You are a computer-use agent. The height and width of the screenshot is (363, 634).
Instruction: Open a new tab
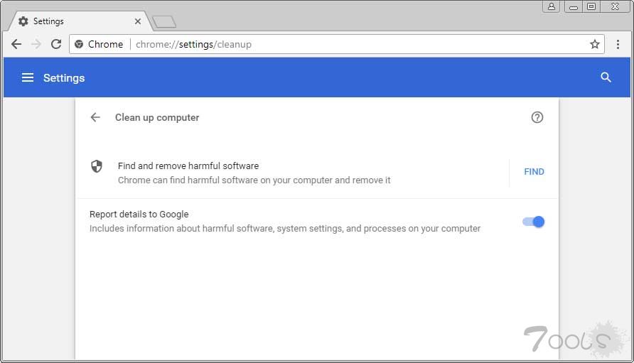(x=164, y=22)
